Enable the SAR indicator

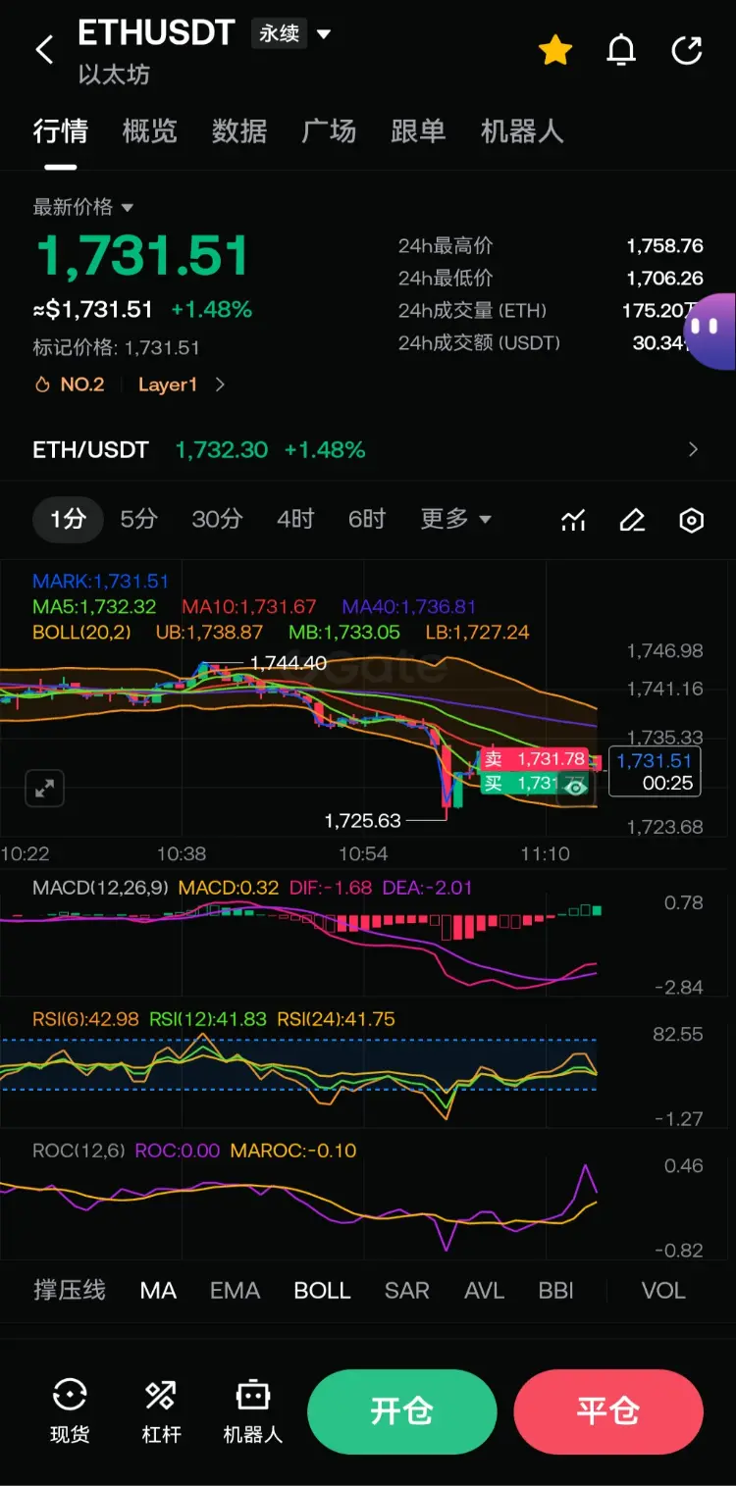(407, 1290)
